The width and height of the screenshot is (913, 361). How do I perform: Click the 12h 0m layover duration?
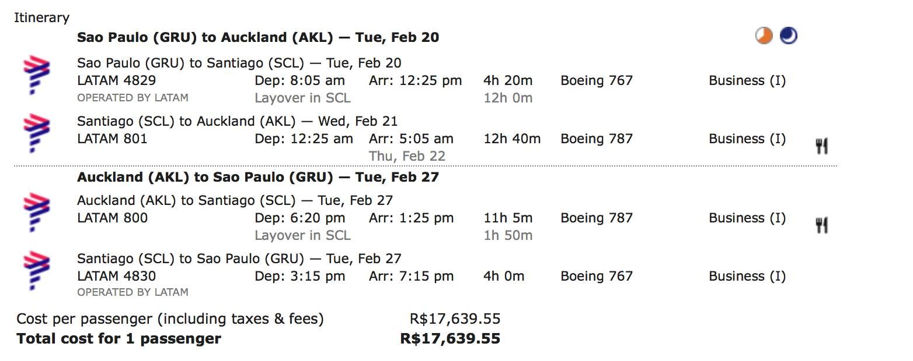[x=508, y=98]
